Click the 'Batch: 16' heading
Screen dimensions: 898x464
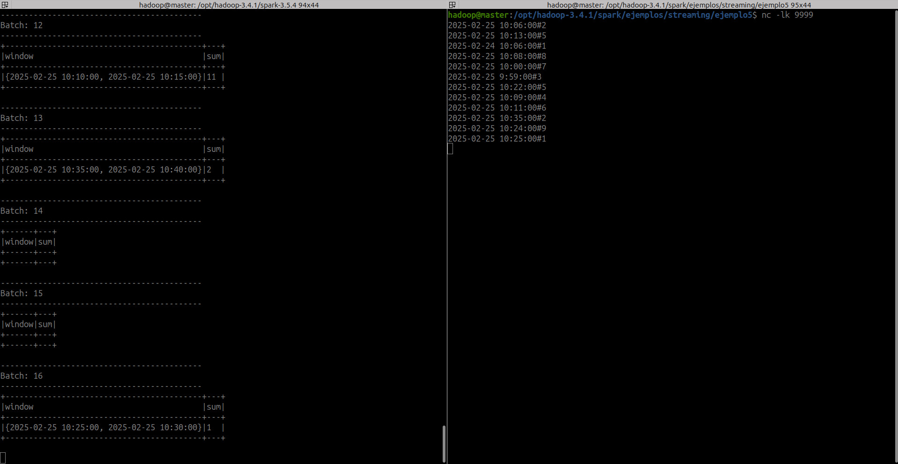tap(22, 376)
